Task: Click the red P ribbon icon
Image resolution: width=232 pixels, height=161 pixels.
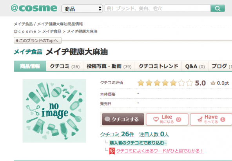Action: pyautogui.click(x=112, y=151)
